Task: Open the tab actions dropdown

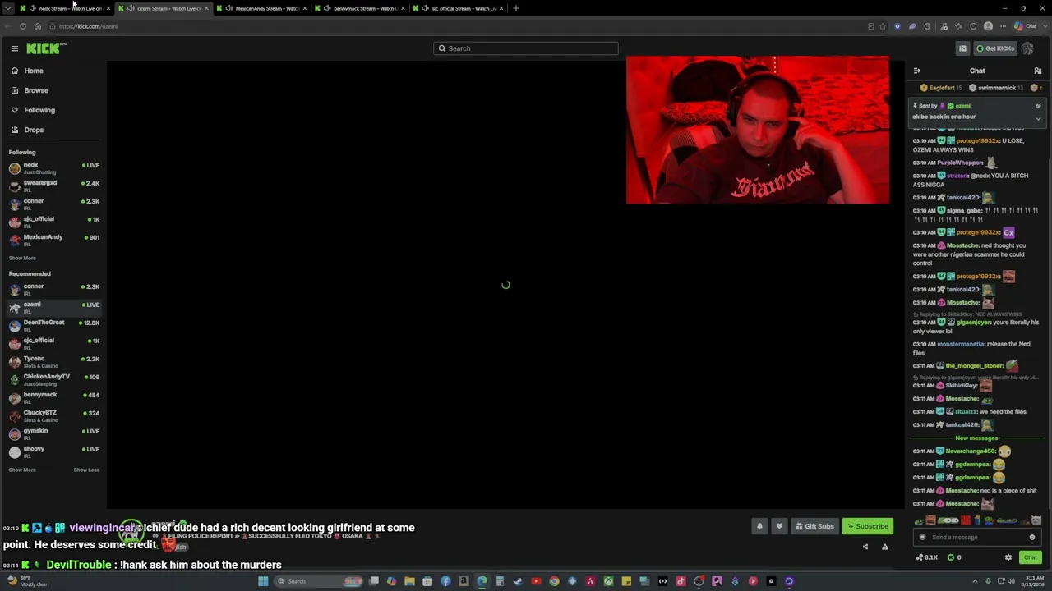Action: 7,8
